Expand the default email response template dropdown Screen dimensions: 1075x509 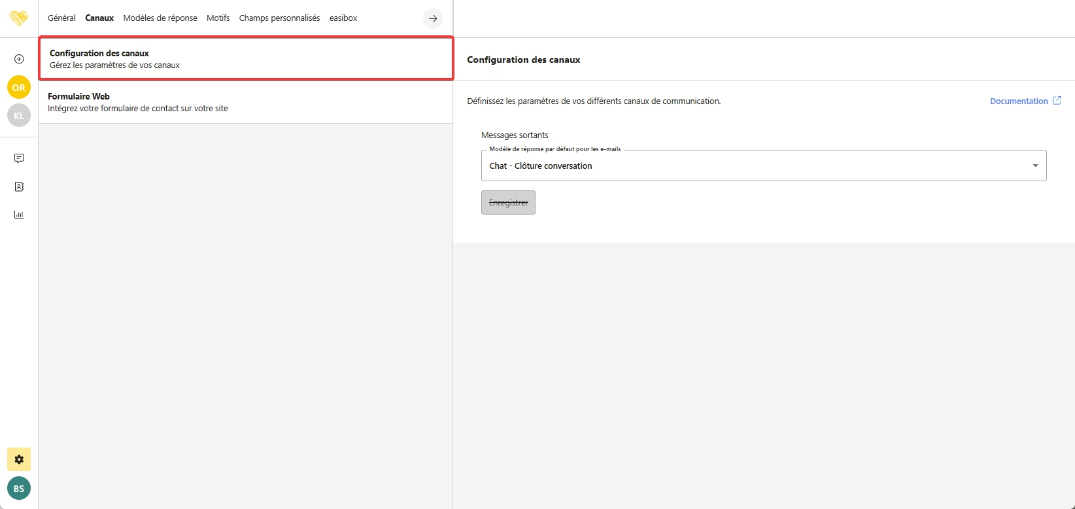(763, 166)
